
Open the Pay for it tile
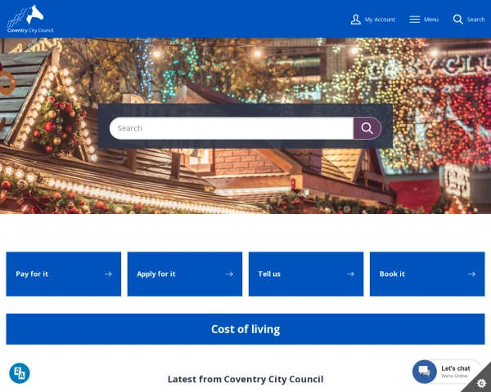click(x=64, y=274)
